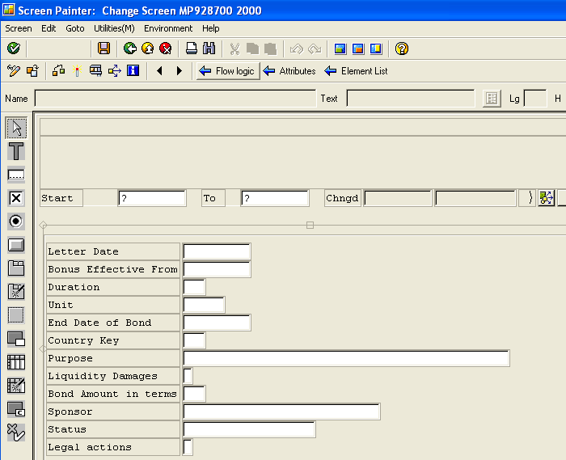Click the red Cancel icon
Viewport: 566px width, 460px height.
tap(166, 49)
